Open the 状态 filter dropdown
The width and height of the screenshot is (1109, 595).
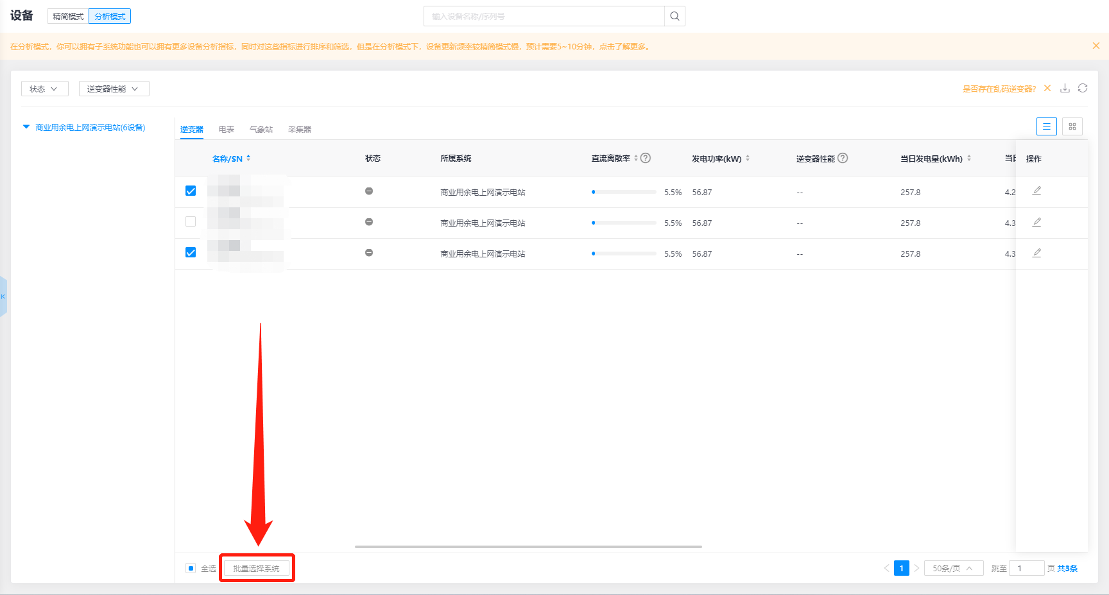click(44, 89)
